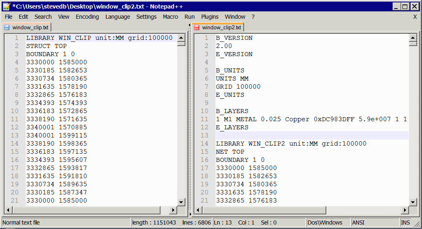Screen dimensions: 422x229
Task: Open the File menu
Action: coord(9,17)
